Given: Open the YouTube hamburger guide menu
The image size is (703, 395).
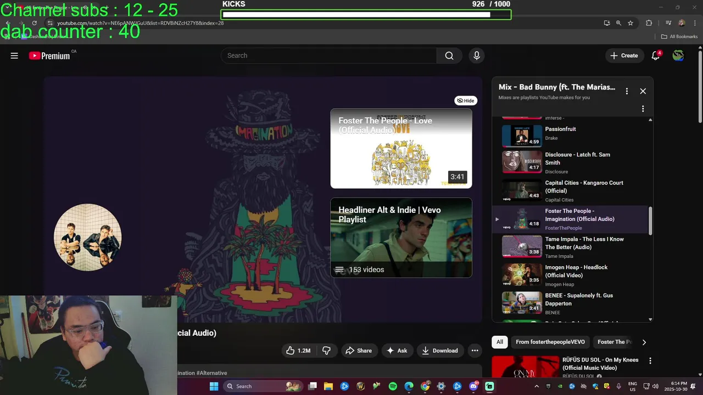Looking at the screenshot, I should pos(14,55).
